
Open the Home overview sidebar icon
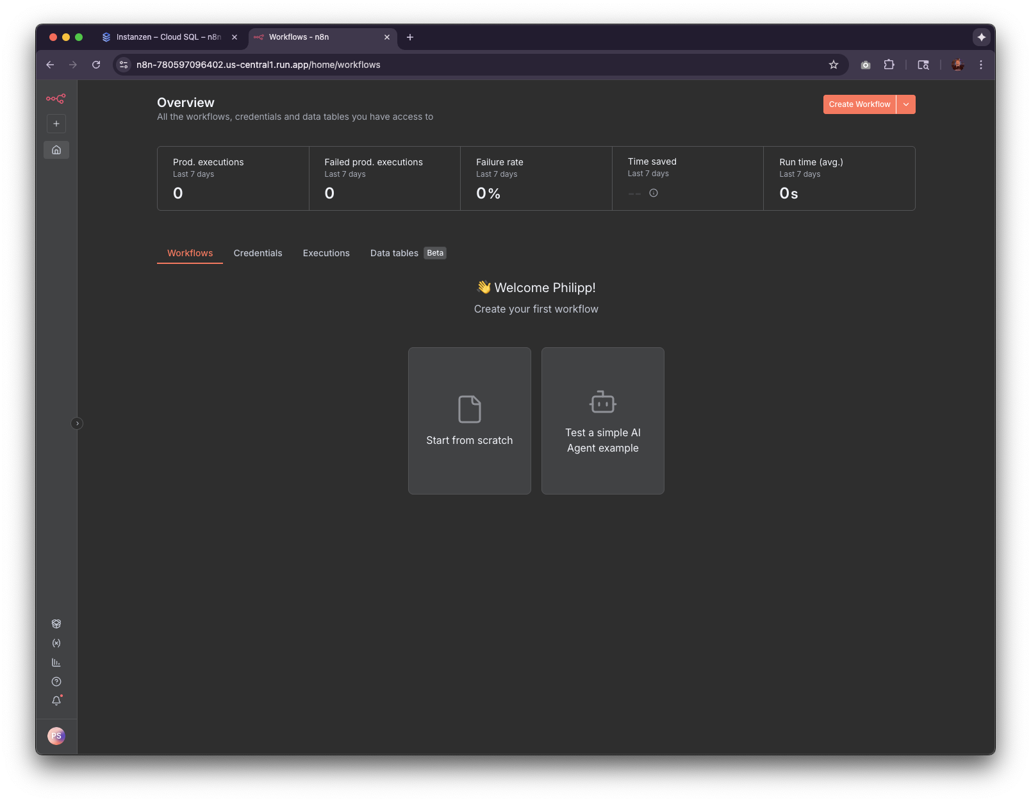tap(56, 150)
